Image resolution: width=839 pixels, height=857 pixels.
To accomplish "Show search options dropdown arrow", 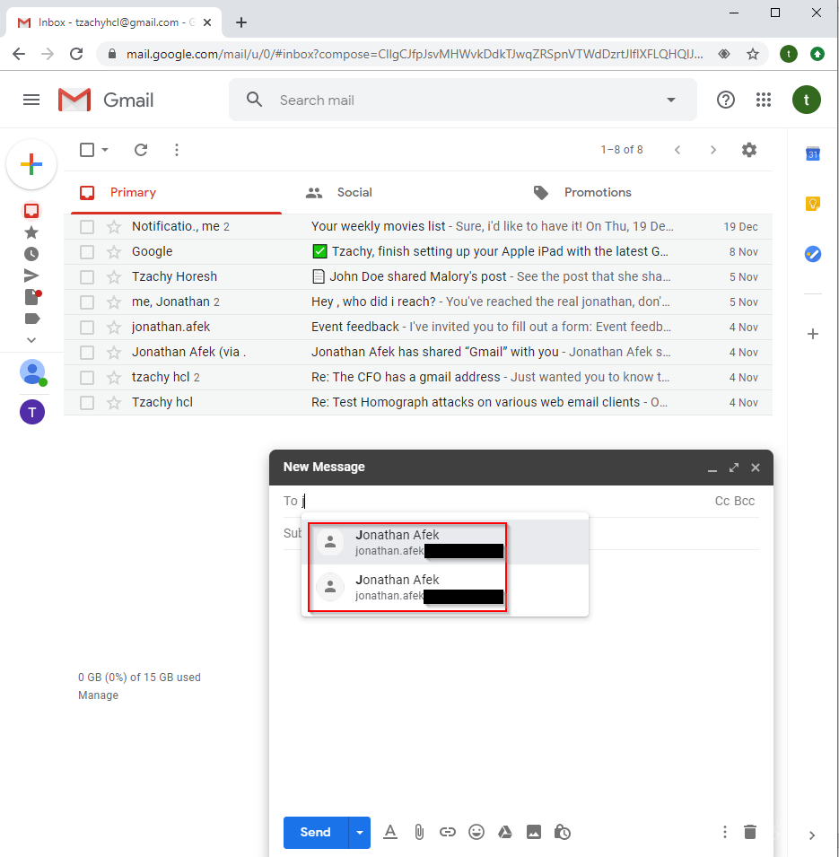I will tap(670, 100).
